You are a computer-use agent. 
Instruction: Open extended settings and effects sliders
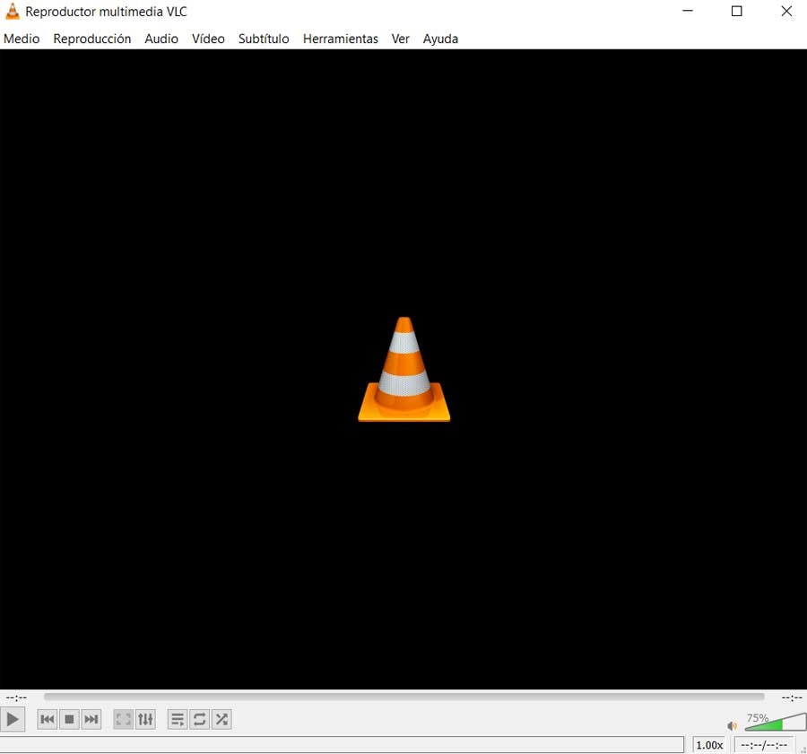coord(145,720)
